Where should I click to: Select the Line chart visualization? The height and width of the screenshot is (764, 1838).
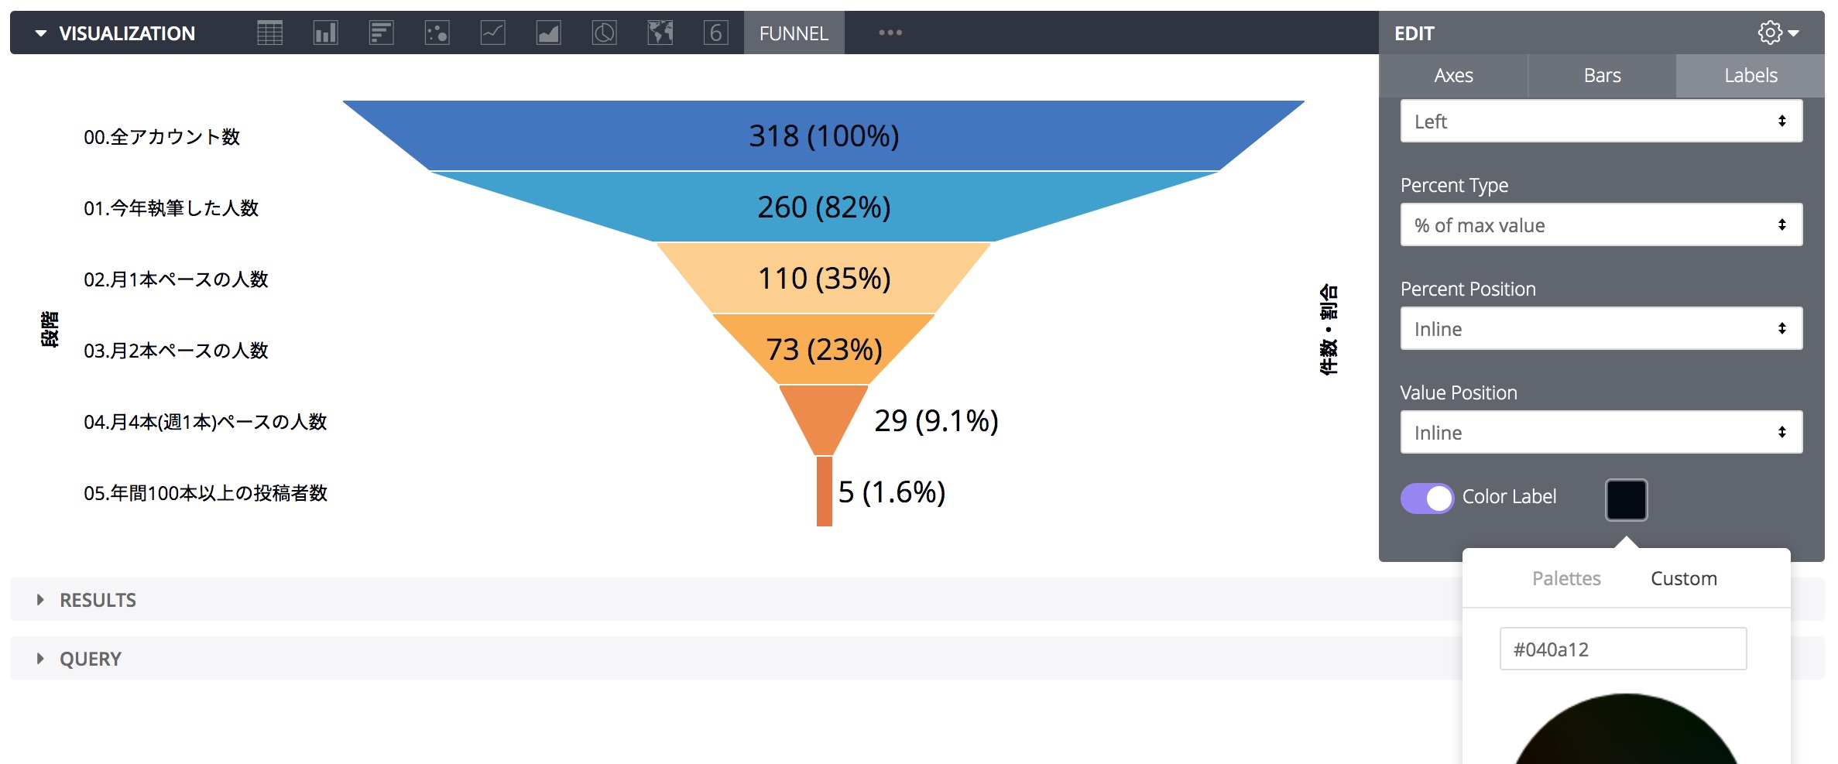tap(492, 33)
